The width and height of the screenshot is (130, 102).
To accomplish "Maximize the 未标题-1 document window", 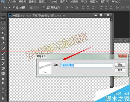I will 101,15.
